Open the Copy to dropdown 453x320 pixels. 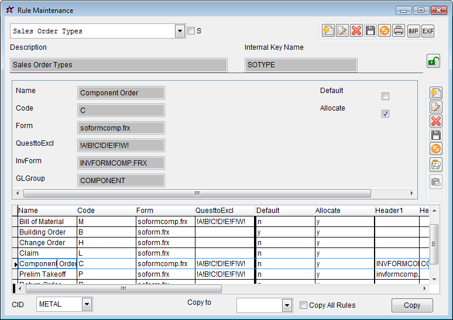click(287, 305)
